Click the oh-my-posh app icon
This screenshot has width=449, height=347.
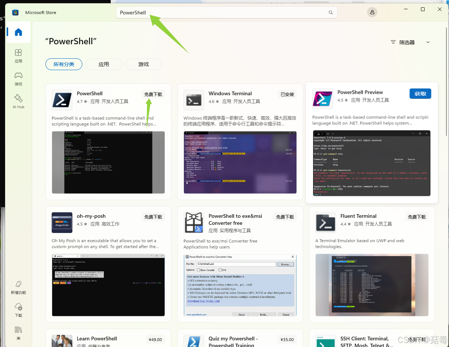coord(62,222)
